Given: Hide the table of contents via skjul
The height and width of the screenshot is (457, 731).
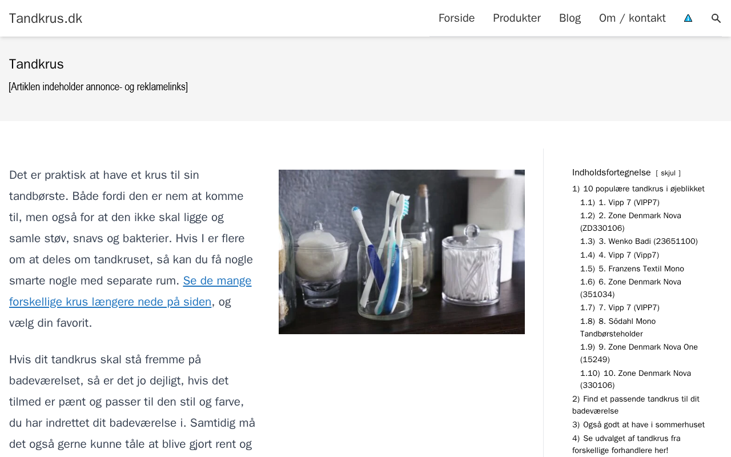Looking at the screenshot, I should (x=668, y=173).
